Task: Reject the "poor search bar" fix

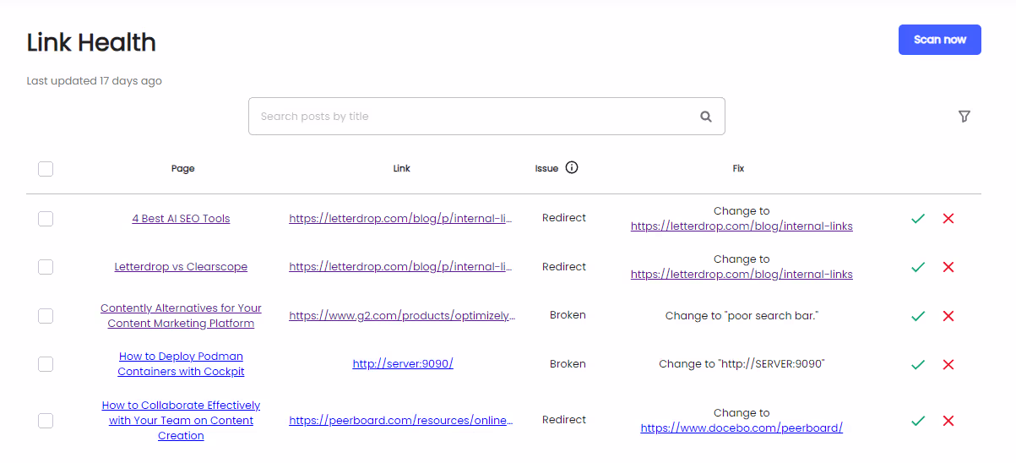Action: point(948,316)
